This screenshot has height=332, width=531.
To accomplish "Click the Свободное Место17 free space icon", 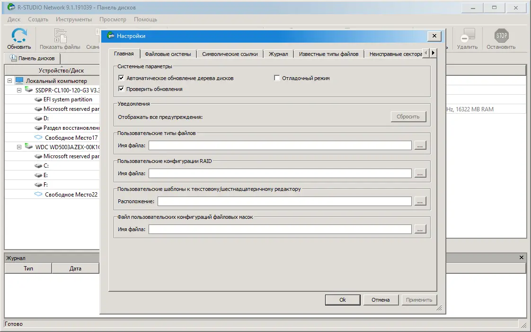I will pyautogui.click(x=38, y=137).
